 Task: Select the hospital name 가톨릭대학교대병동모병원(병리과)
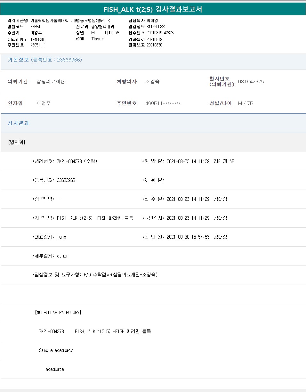[70, 20]
